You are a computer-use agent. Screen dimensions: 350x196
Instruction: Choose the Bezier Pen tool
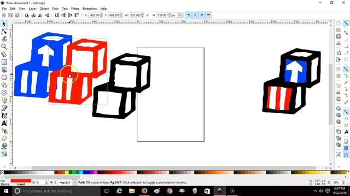[x=4, y=108]
